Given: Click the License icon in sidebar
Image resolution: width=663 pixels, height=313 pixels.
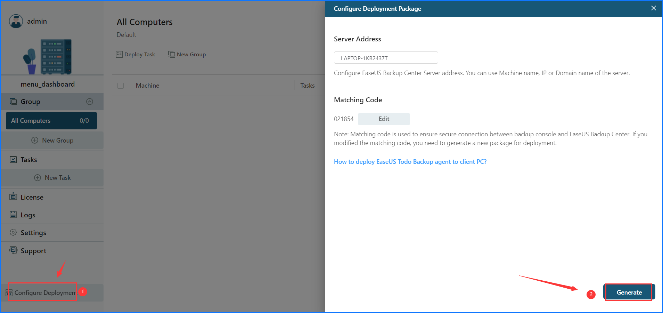Looking at the screenshot, I should coord(13,197).
